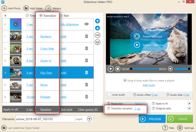Edit My slideshow title text
Image resolution: width=196 pixels, height=132 pixels.
pos(70,24)
